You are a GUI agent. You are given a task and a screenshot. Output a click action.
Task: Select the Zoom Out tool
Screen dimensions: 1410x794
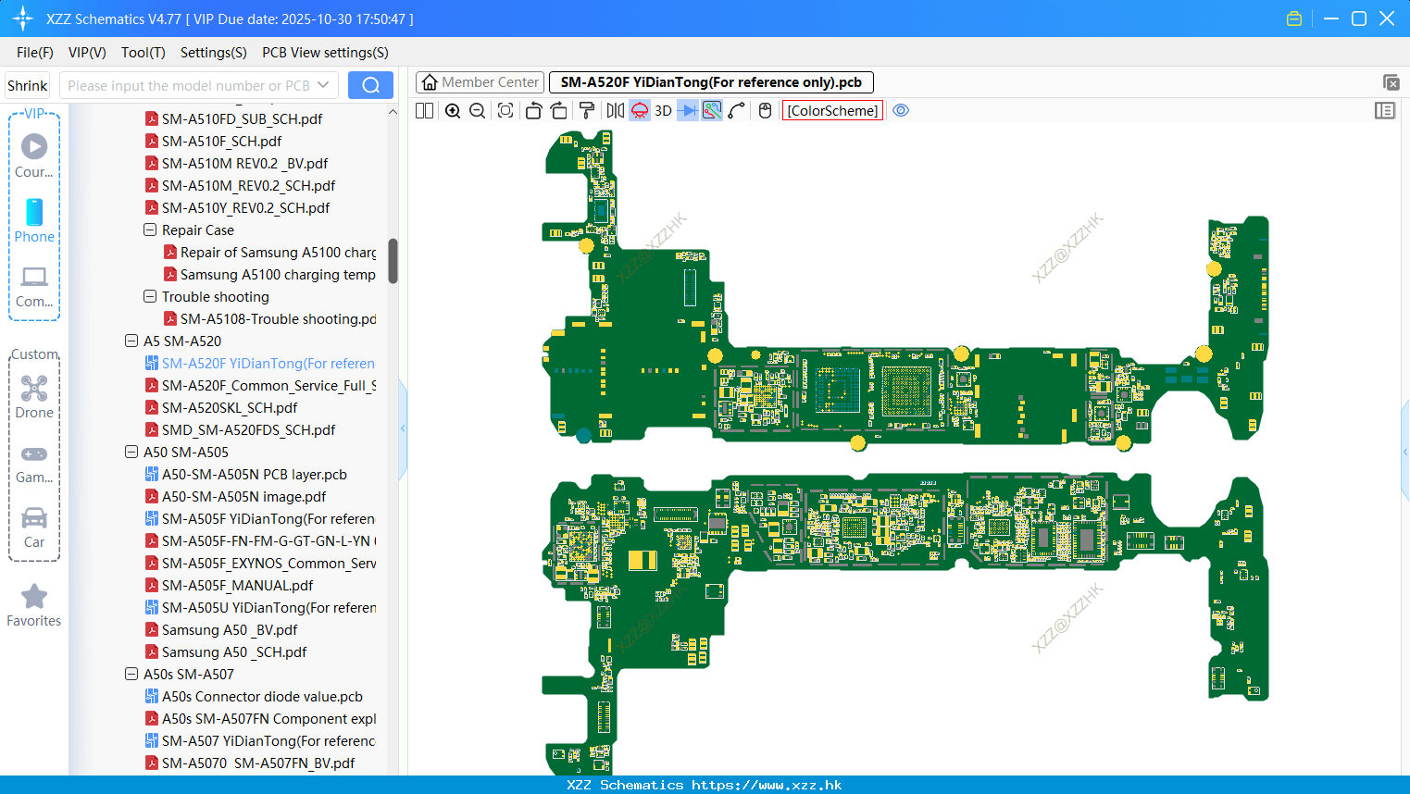(476, 110)
